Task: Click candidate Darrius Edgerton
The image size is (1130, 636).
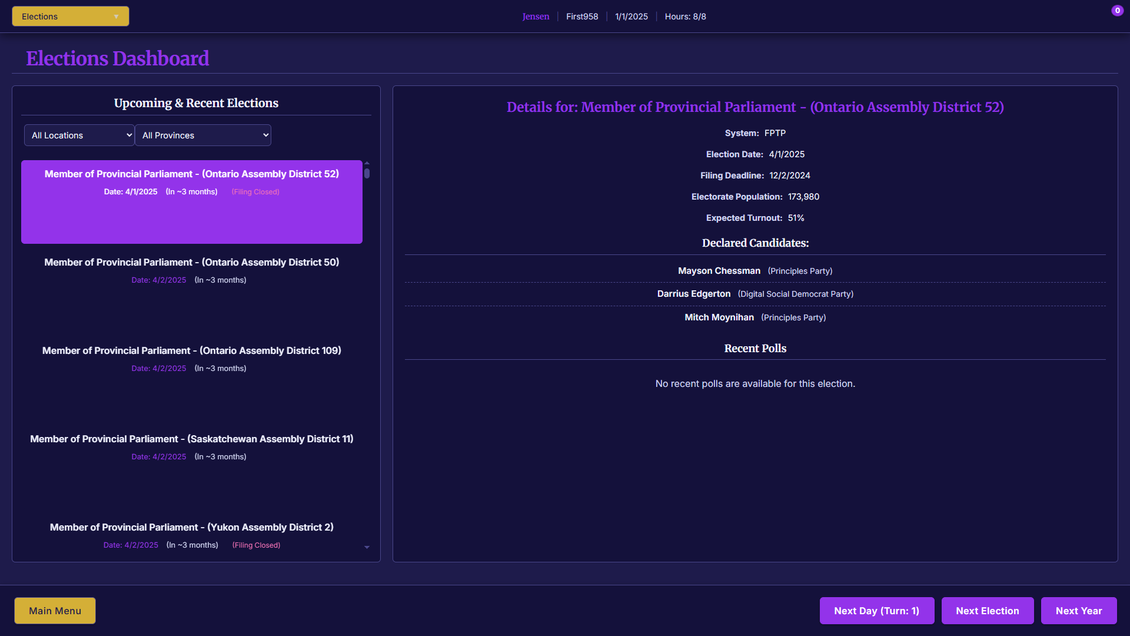Action: click(x=693, y=294)
